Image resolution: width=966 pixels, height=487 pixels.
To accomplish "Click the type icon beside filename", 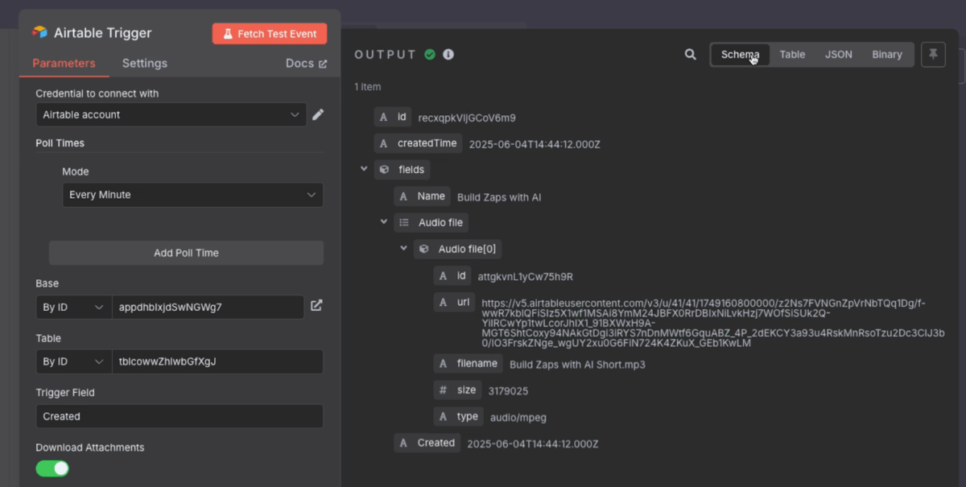I will tap(443, 364).
